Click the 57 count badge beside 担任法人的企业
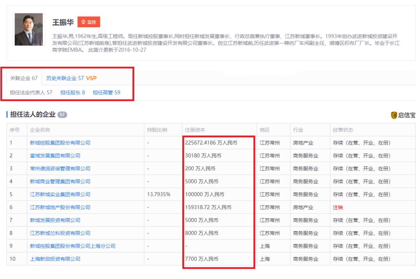 tap(62, 115)
